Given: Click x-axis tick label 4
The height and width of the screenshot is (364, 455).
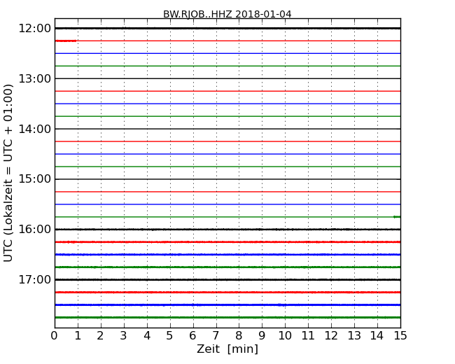Looking at the screenshot, I should coord(147,336).
